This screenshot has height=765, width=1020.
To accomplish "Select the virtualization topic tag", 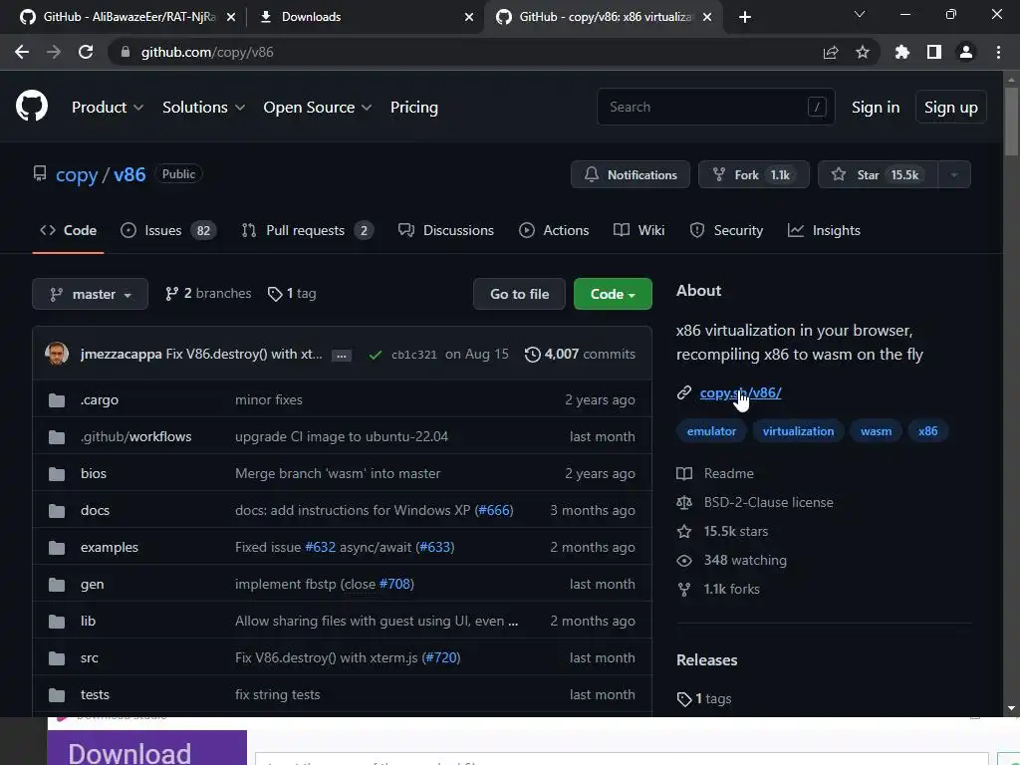I will click(798, 431).
